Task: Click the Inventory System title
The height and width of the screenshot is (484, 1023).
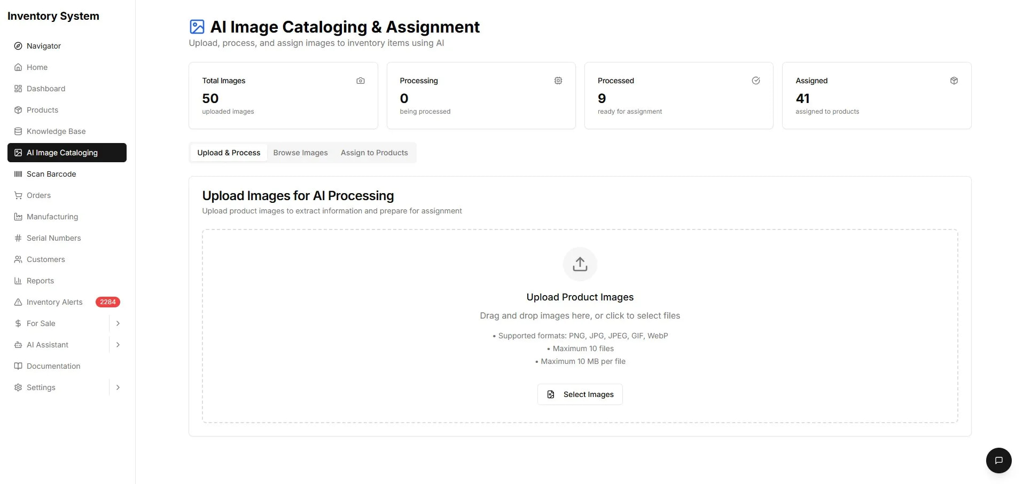Action: coord(53,16)
